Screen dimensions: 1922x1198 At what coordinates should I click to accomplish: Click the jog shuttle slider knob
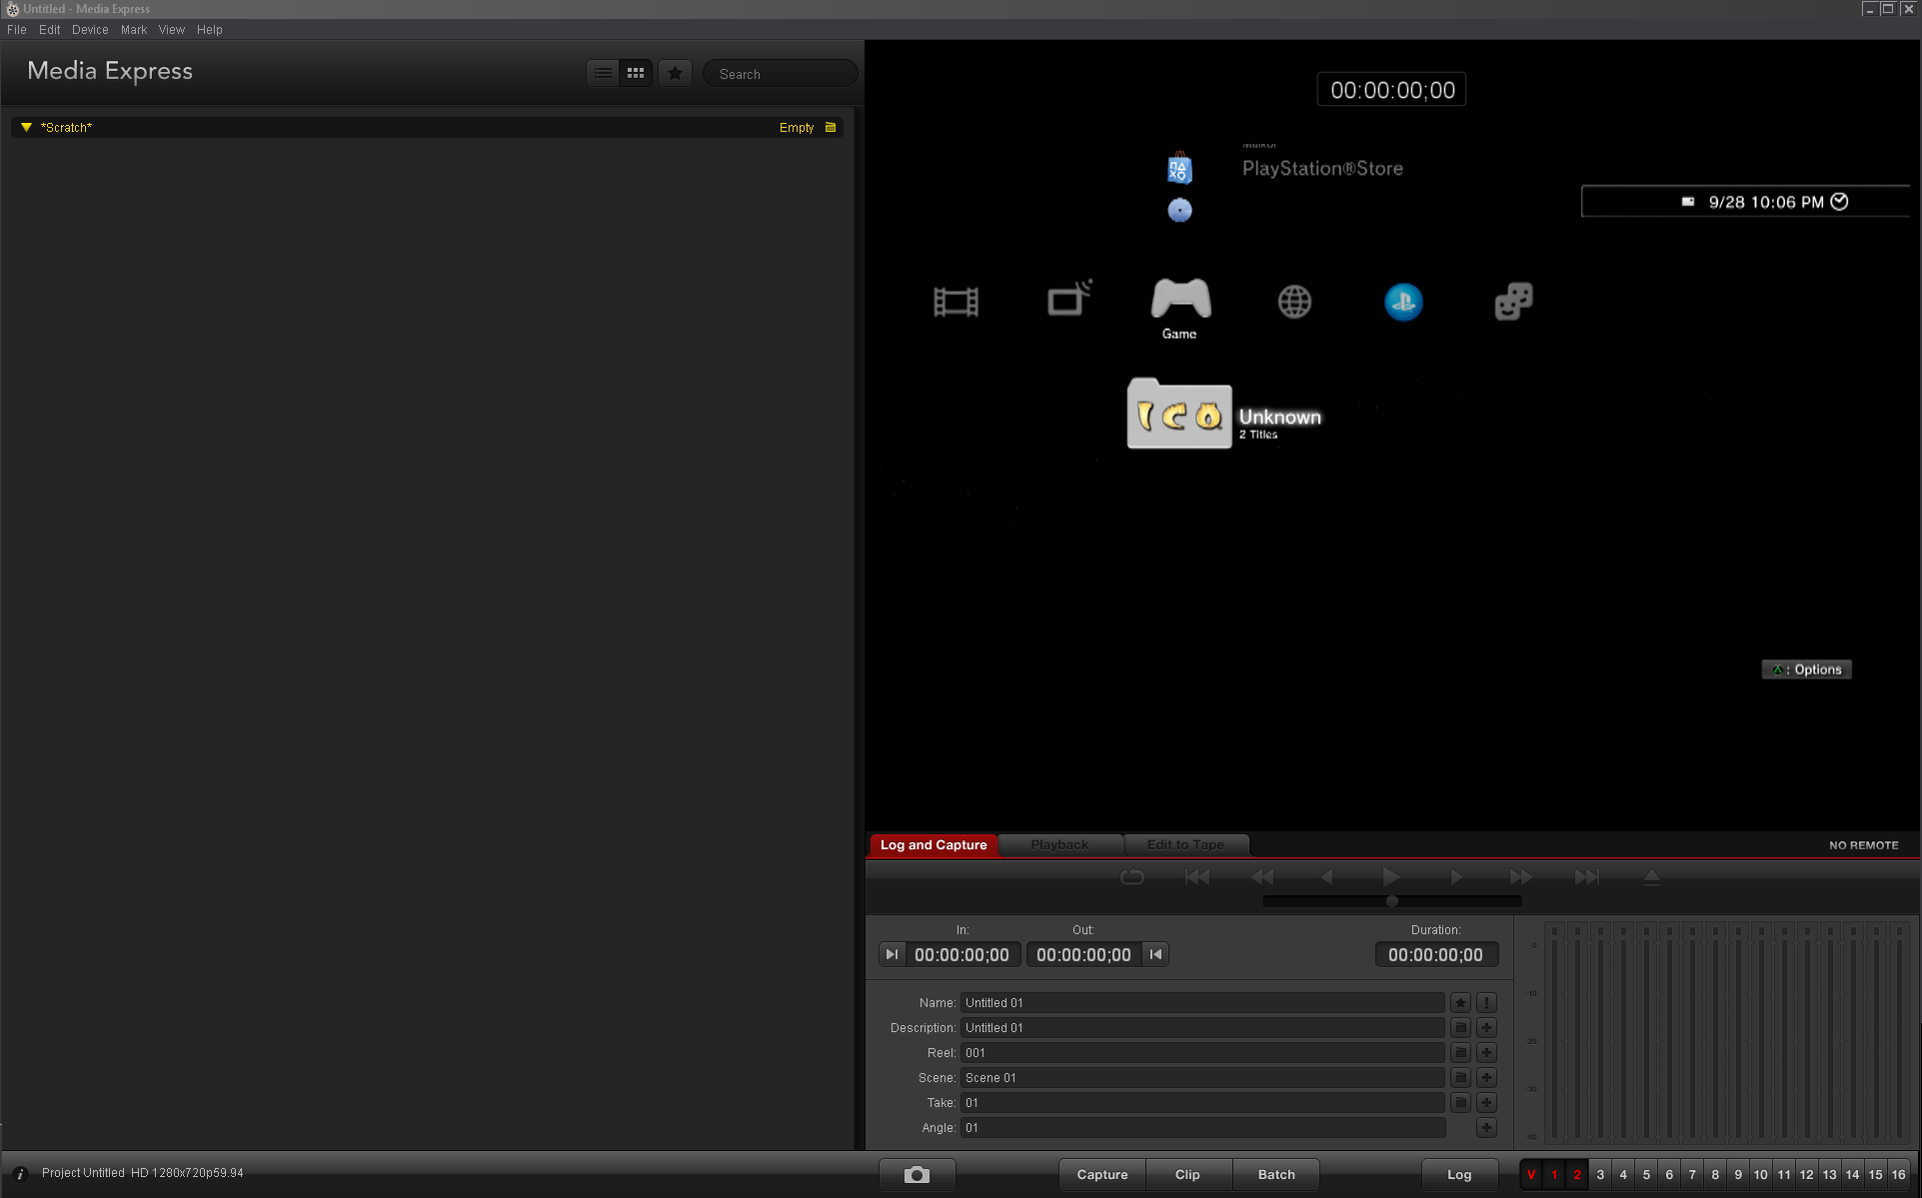click(x=1392, y=901)
